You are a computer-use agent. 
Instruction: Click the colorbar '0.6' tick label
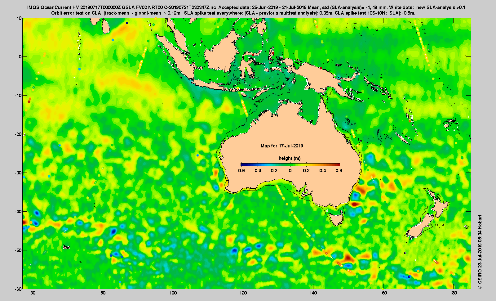pyautogui.click(x=339, y=170)
